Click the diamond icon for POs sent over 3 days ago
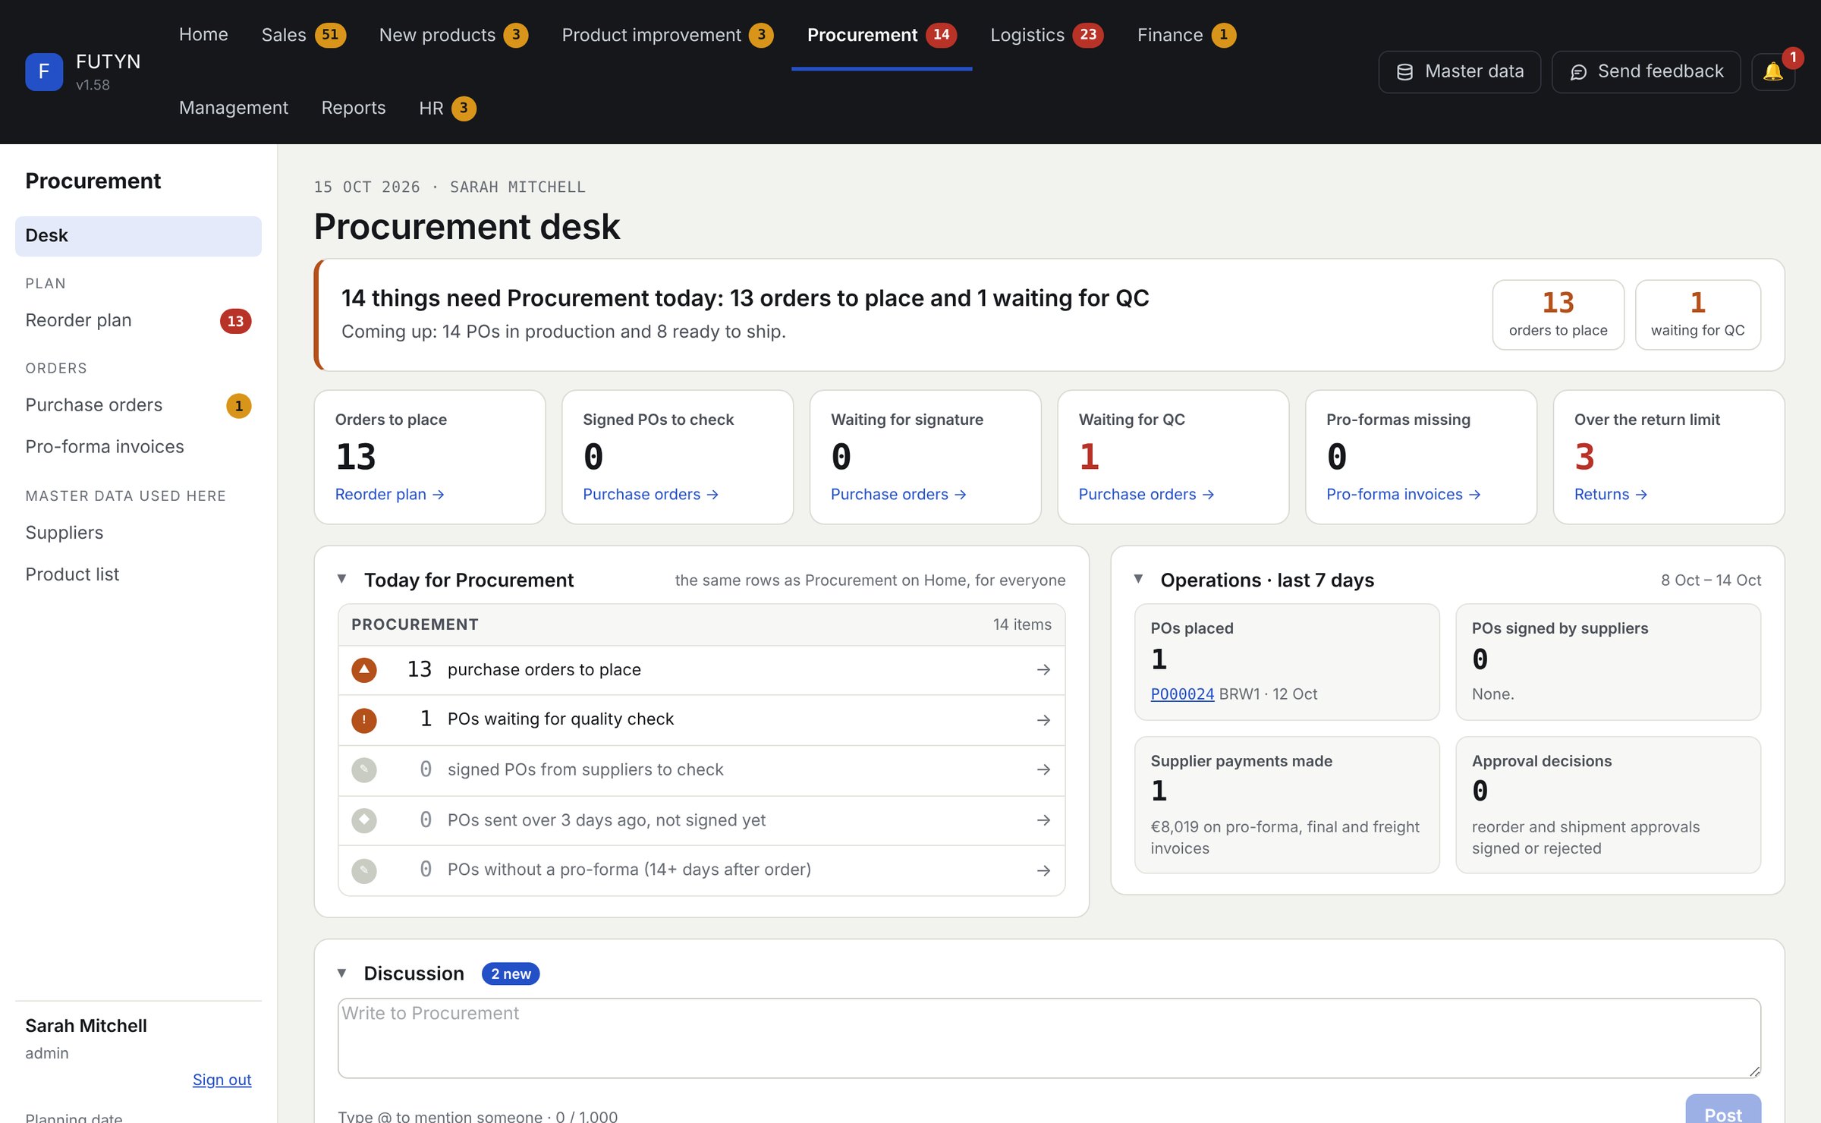 364,820
